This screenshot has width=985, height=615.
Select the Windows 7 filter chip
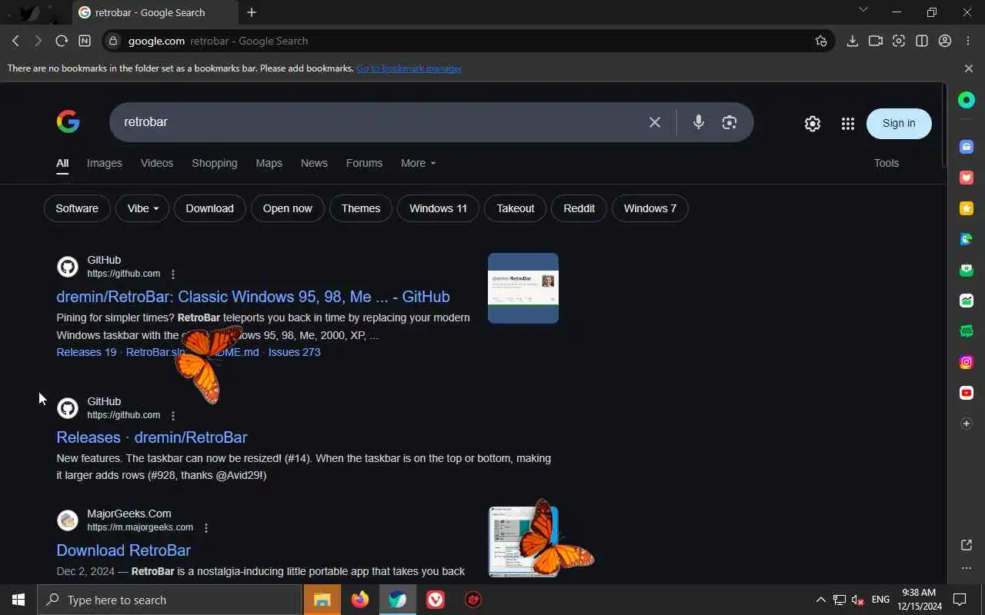(x=650, y=208)
